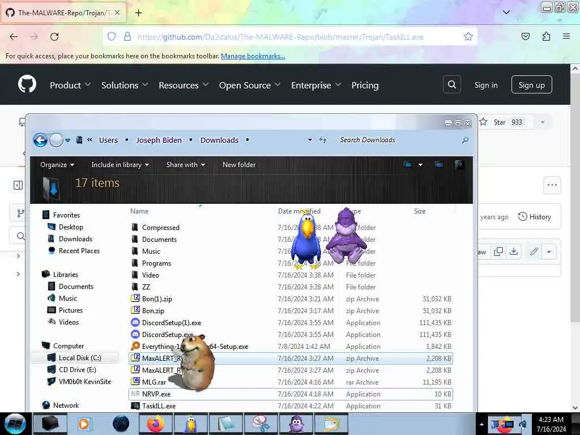Click the Snipping Tool taskbar icon

[x=261, y=424]
